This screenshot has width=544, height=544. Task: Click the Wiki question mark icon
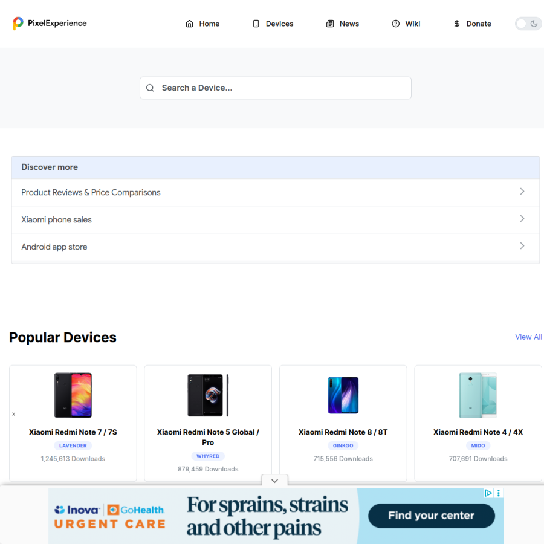tap(395, 24)
